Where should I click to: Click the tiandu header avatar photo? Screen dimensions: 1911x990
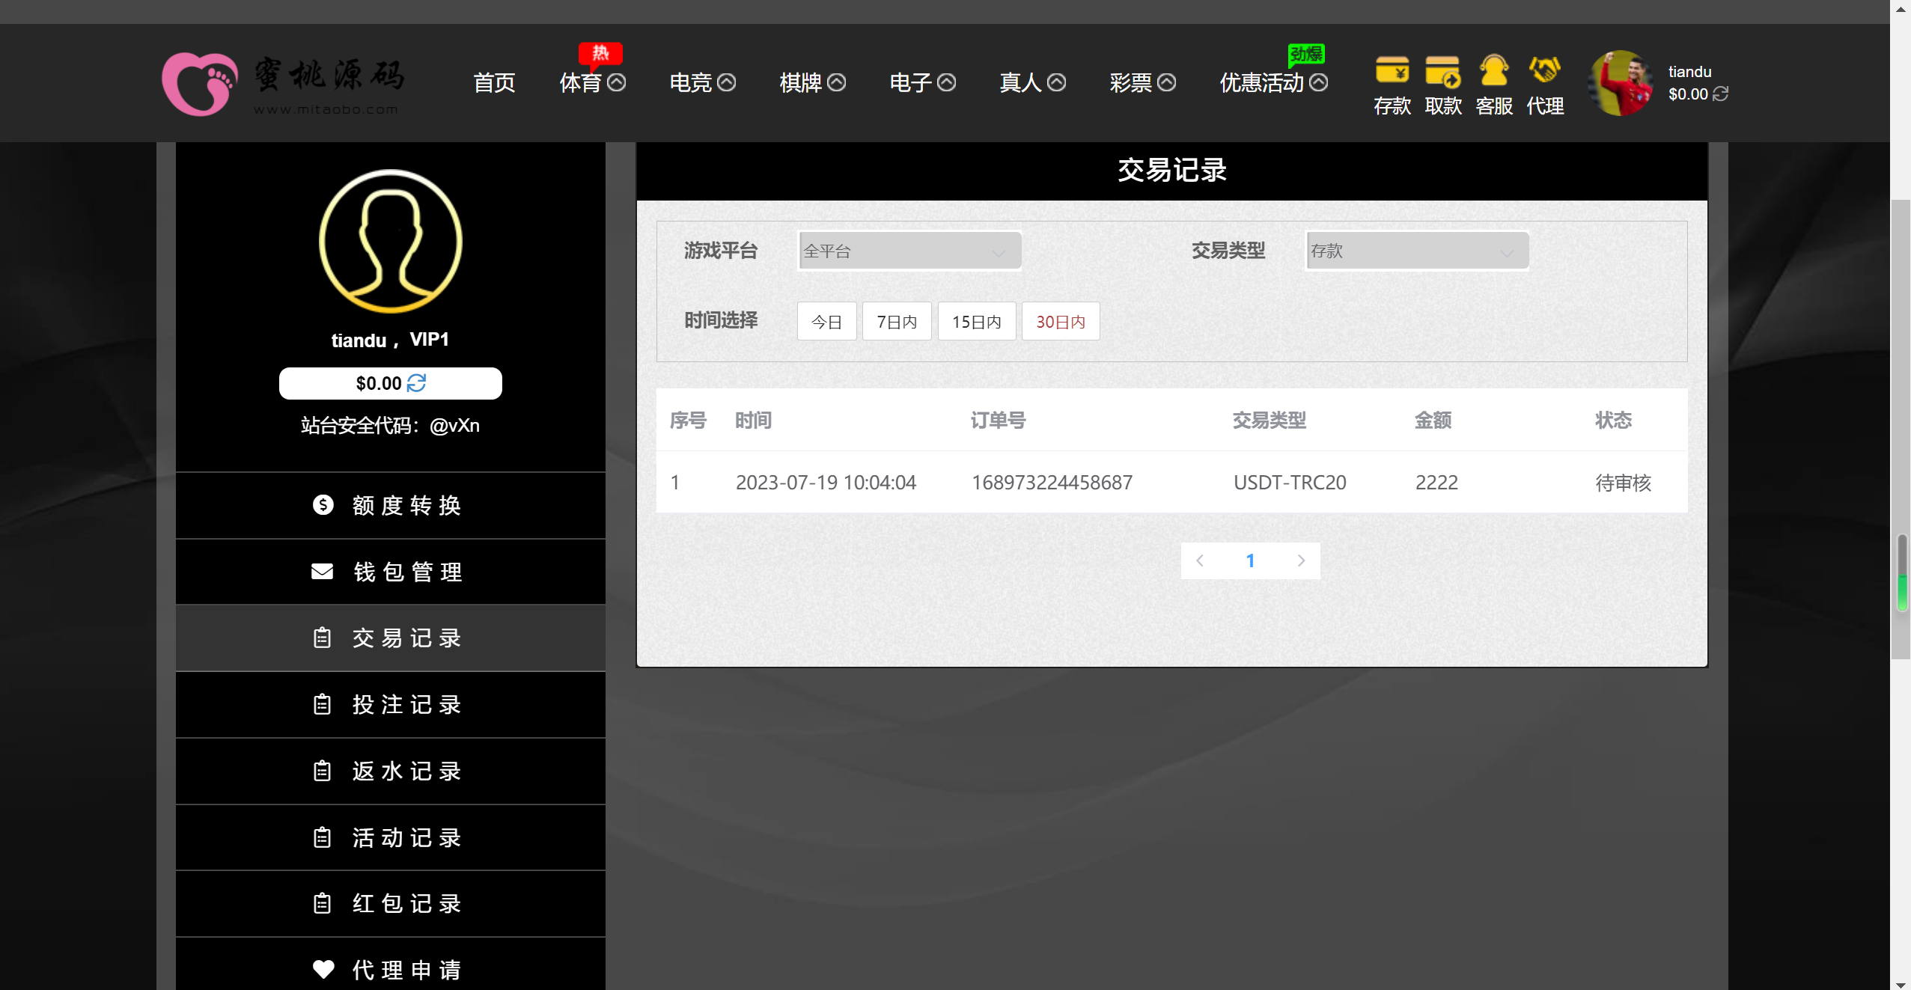[x=1621, y=83]
